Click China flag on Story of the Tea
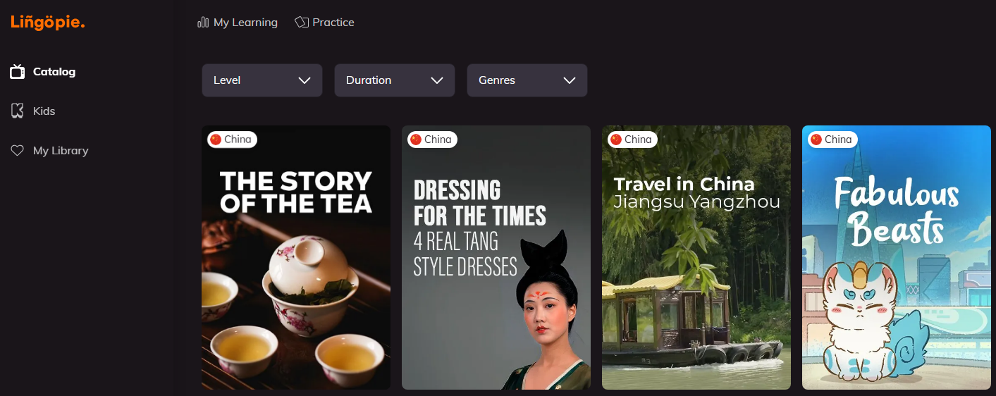Image resolution: width=996 pixels, height=396 pixels. (216, 140)
